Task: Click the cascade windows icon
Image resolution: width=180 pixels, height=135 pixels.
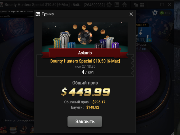Action: (136, 5)
